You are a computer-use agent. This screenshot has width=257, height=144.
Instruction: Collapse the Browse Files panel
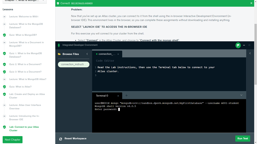[x=87, y=54]
